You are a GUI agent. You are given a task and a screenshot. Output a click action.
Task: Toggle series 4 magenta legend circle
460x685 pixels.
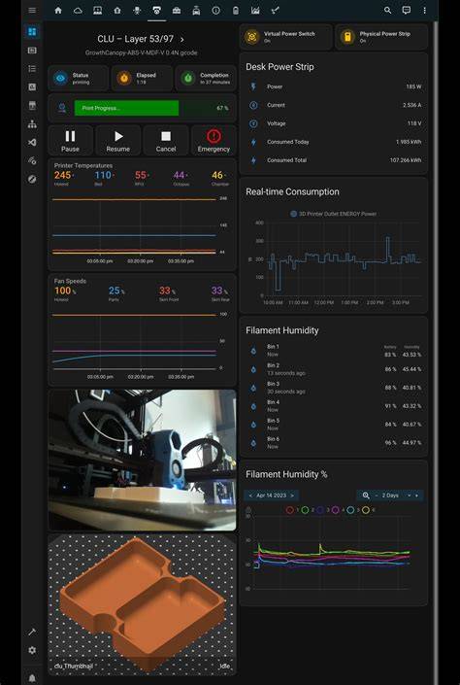coord(336,510)
